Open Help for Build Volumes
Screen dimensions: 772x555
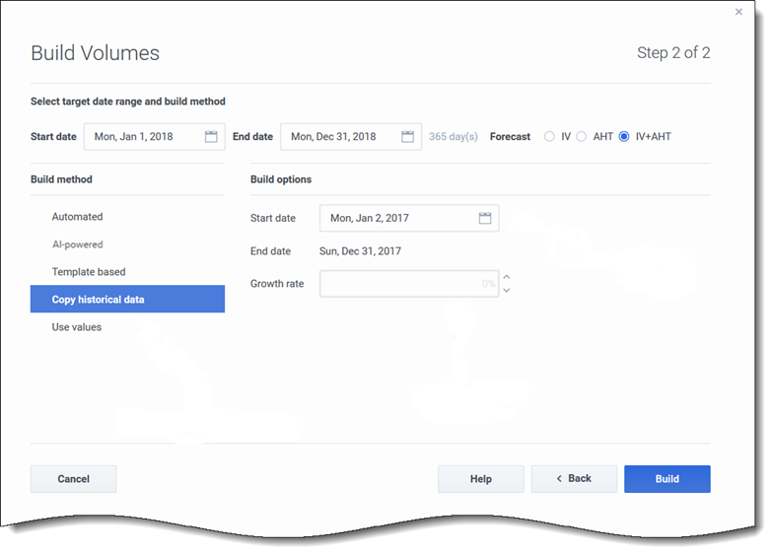click(480, 479)
